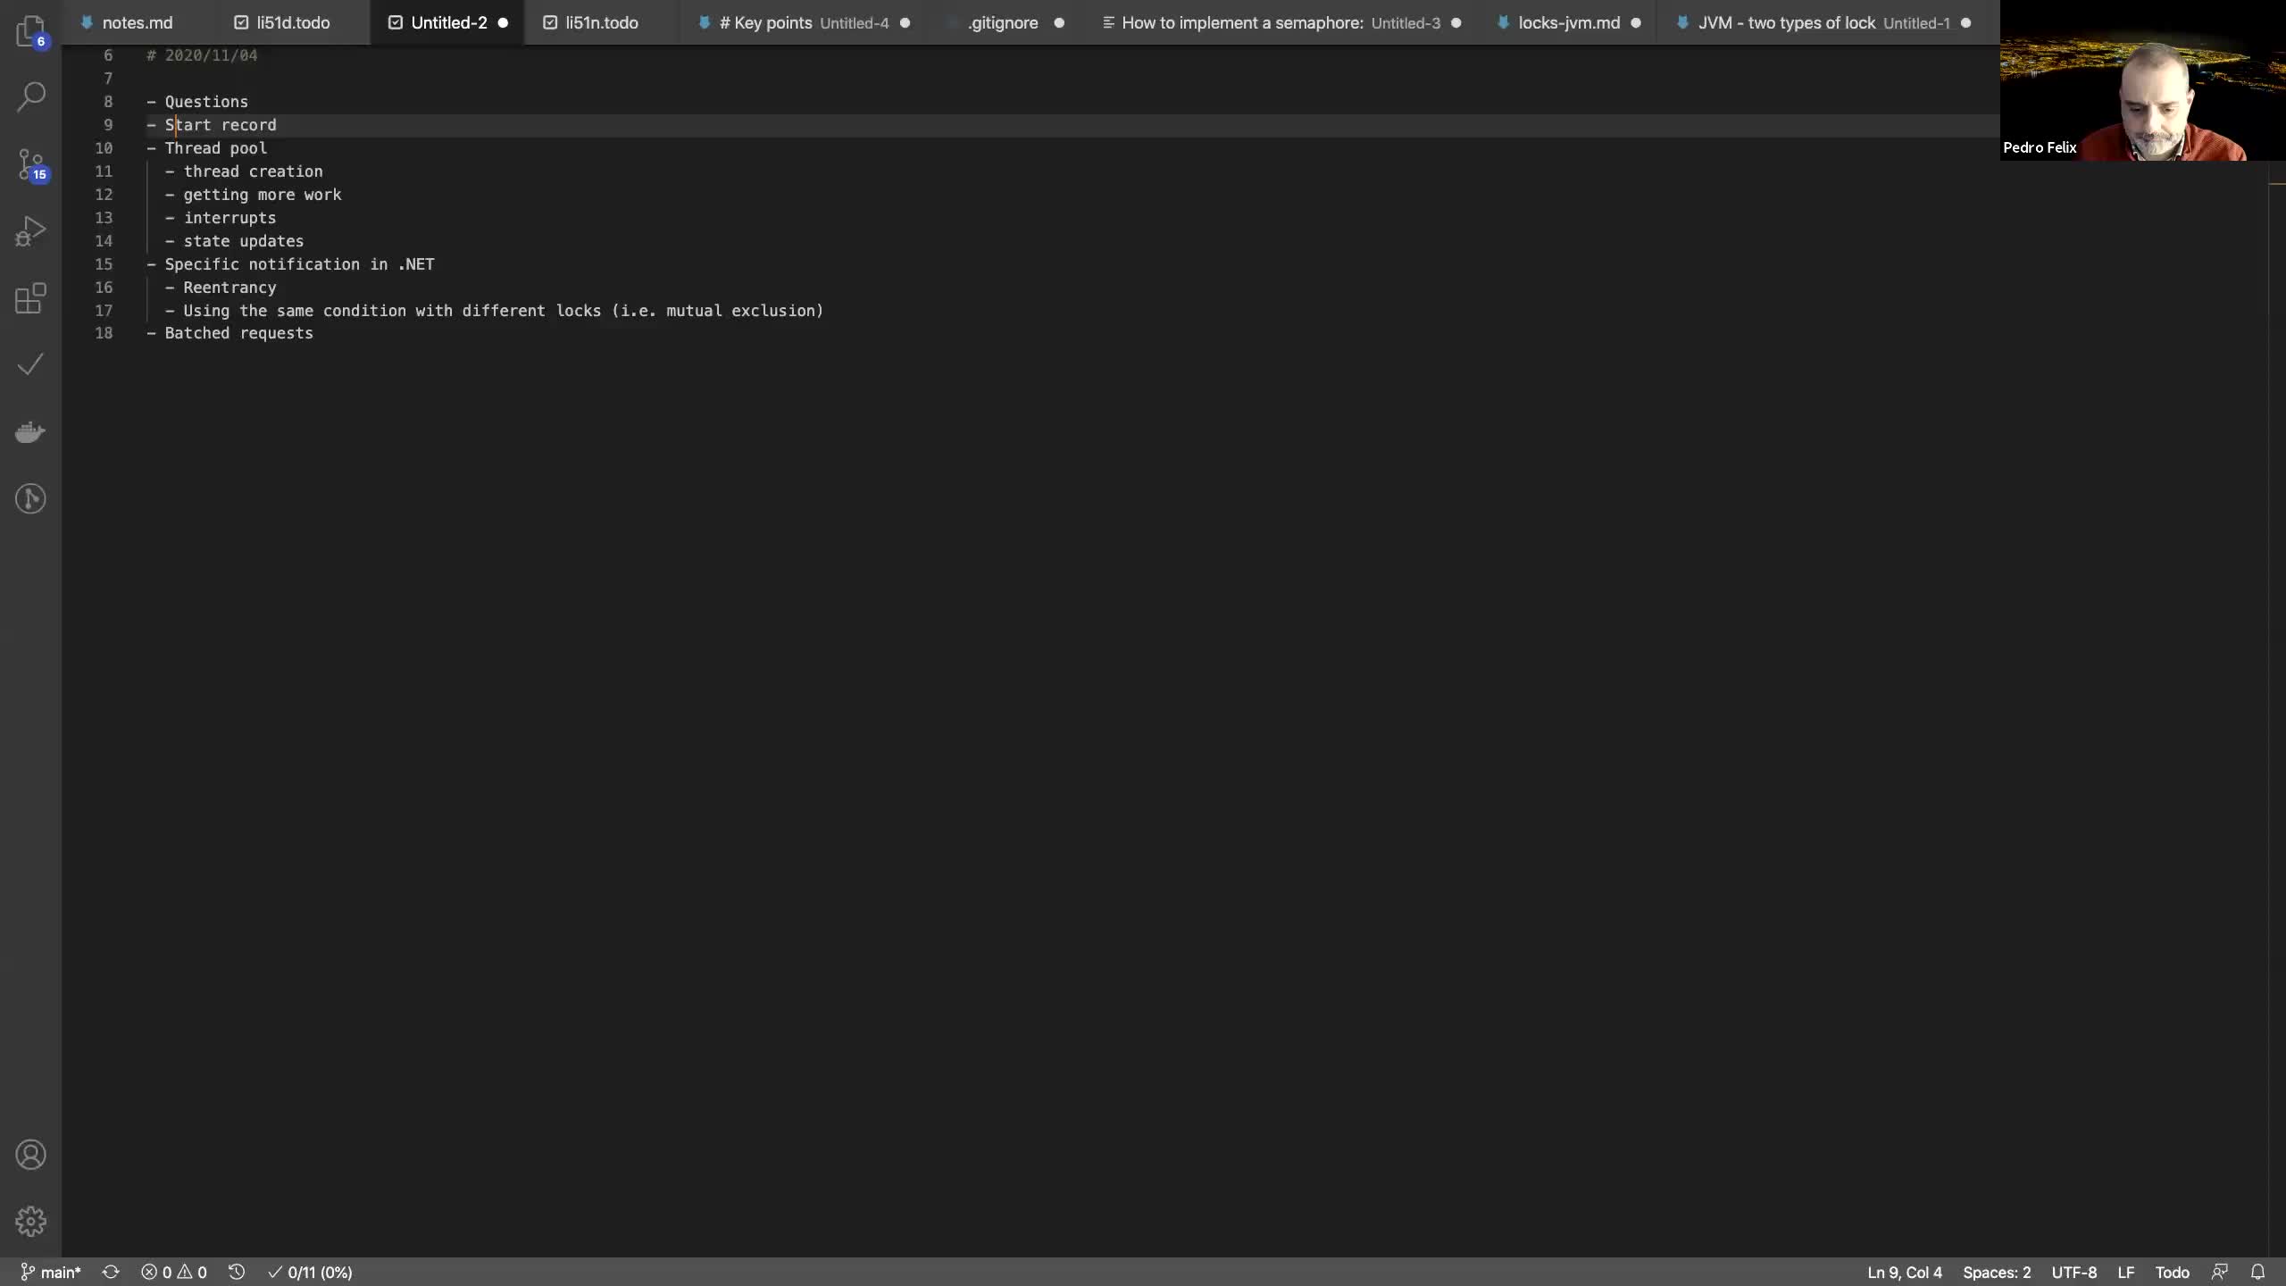Switch to the li51n.todo tab

[x=601, y=23]
